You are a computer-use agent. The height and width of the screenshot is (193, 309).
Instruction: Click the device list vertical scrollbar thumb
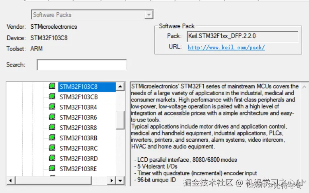click(120, 120)
